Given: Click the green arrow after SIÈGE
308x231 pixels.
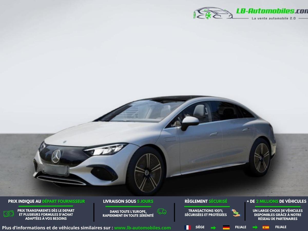Looking at the screenshot, I should pyautogui.click(x=213, y=228).
